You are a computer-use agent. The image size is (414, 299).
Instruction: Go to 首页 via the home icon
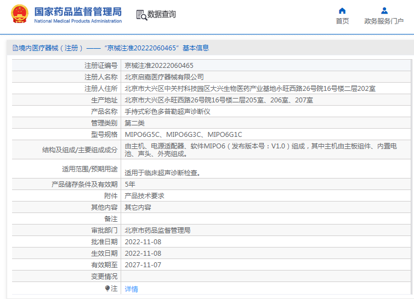click(342, 11)
